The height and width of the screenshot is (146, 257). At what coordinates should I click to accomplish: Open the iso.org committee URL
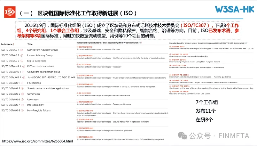38,141
